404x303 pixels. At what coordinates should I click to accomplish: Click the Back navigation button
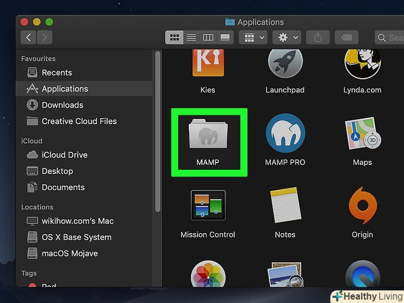pos(28,38)
